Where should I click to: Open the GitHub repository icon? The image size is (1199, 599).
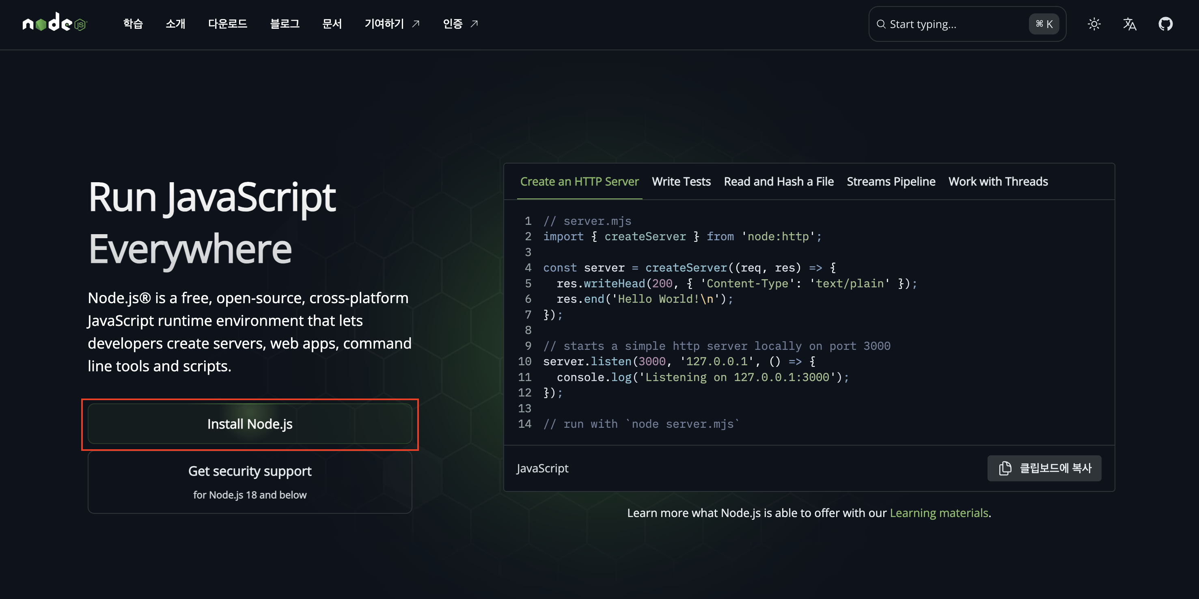pyautogui.click(x=1165, y=24)
